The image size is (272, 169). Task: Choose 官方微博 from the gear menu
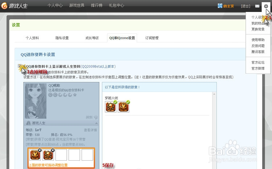[x=258, y=69]
